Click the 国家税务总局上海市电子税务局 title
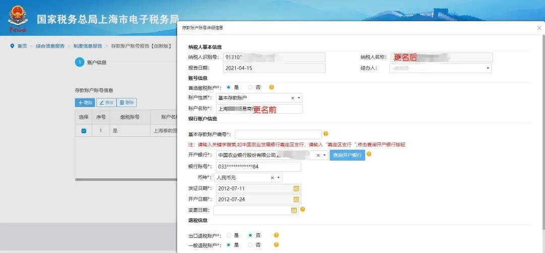 pyautogui.click(x=108, y=19)
